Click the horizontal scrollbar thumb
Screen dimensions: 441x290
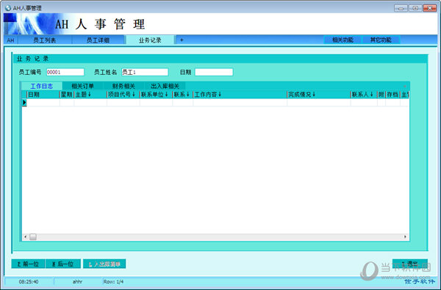[33, 237]
